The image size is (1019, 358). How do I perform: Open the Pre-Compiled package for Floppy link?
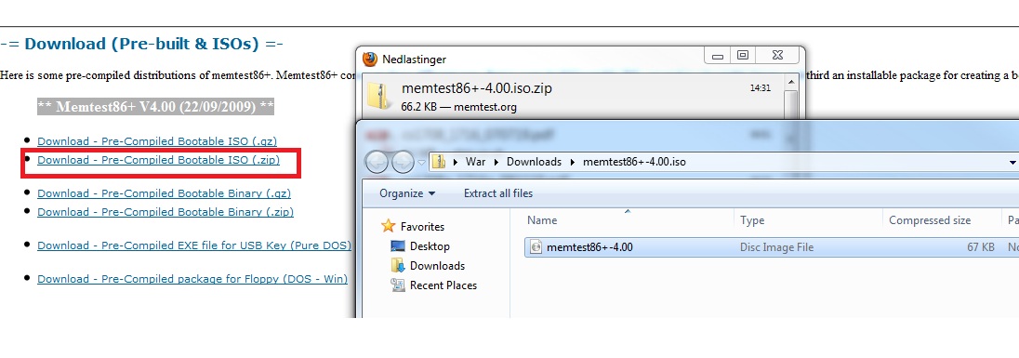coord(192,279)
